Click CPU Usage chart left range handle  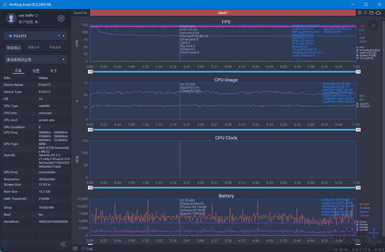tap(90, 130)
